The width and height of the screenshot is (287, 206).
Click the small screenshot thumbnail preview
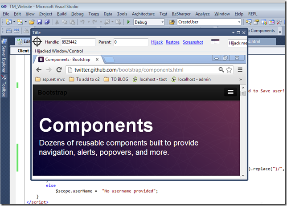[215, 41]
